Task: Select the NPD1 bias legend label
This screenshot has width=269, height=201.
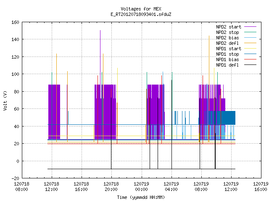Action: (227, 59)
